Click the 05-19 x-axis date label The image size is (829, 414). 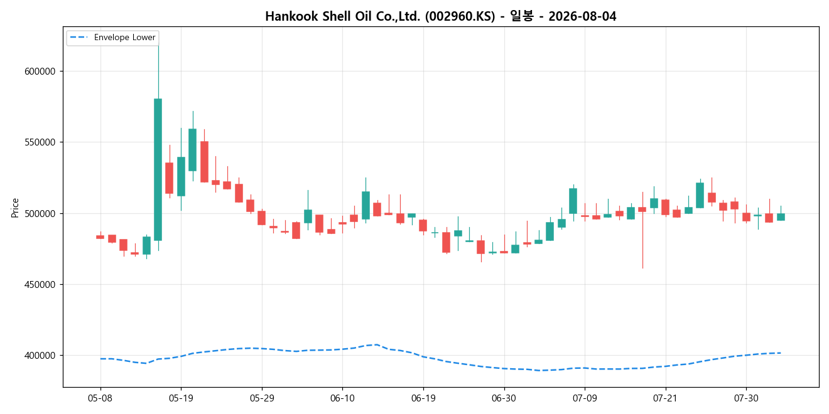click(x=181, y=398)
